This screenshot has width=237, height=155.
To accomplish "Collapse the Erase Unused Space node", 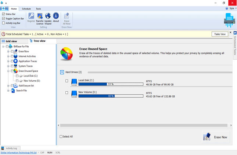I will (x=8, y=71).
